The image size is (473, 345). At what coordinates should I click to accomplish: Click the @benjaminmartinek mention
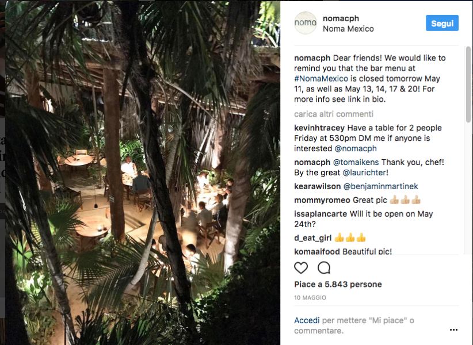(x=382, y=186)
